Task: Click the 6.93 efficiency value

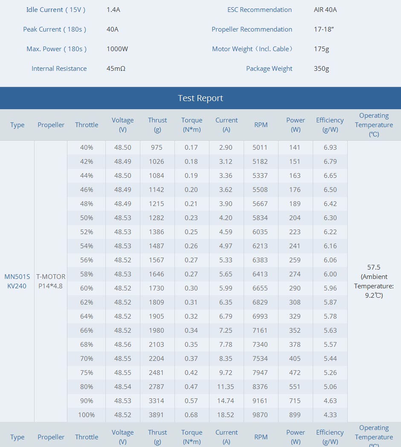Action: point(330,147)
